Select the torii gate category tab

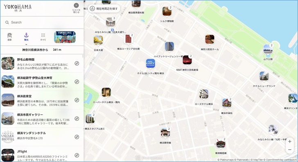click(x=9, y=37)
